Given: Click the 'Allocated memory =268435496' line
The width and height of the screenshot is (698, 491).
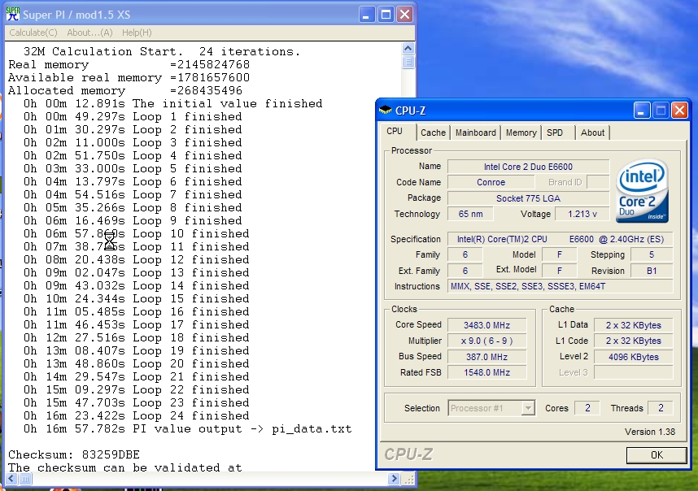Looking at the screenshot, I should pos(125,91).
